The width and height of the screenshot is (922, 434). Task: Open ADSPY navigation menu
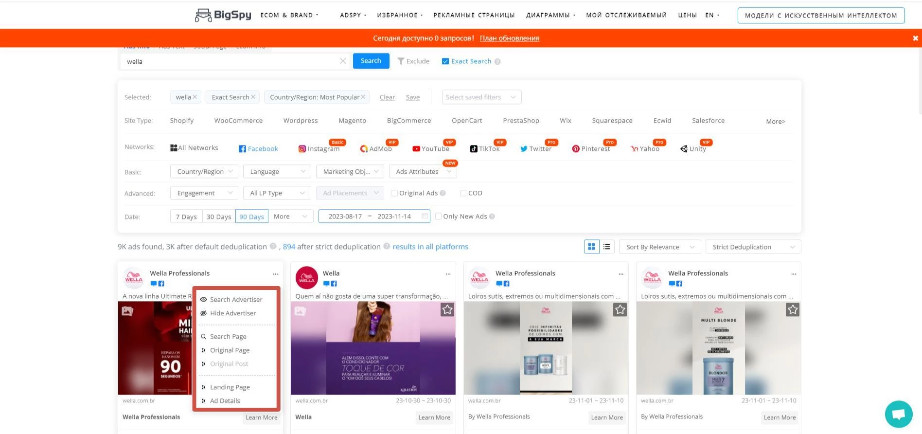(x=353, y=15)
